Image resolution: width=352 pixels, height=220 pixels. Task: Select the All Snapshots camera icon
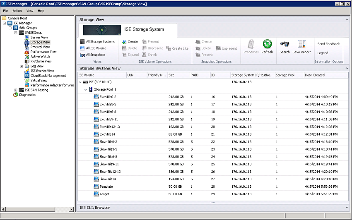click(x=82, y=55)
